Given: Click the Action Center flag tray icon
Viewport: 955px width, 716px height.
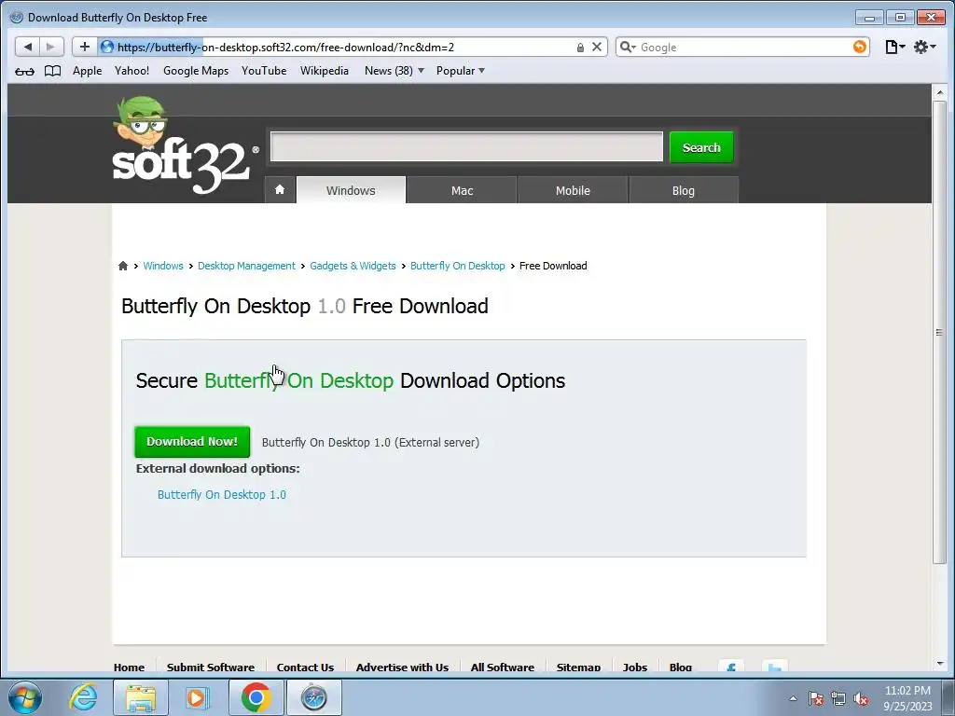Looking at the screenshot, I should tap(816, 698).
